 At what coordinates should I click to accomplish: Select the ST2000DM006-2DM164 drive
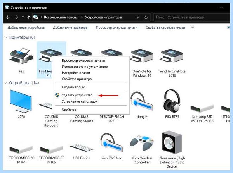coord(21,150)
